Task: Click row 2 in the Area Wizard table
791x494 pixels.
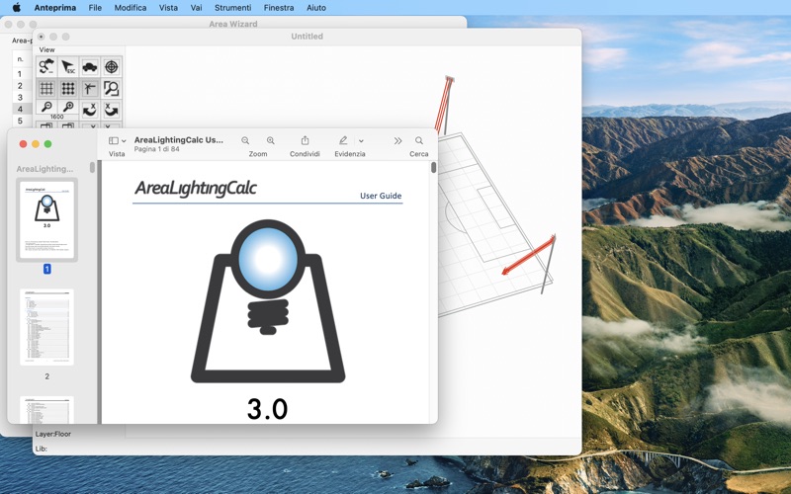Action: tap(20, 86)
